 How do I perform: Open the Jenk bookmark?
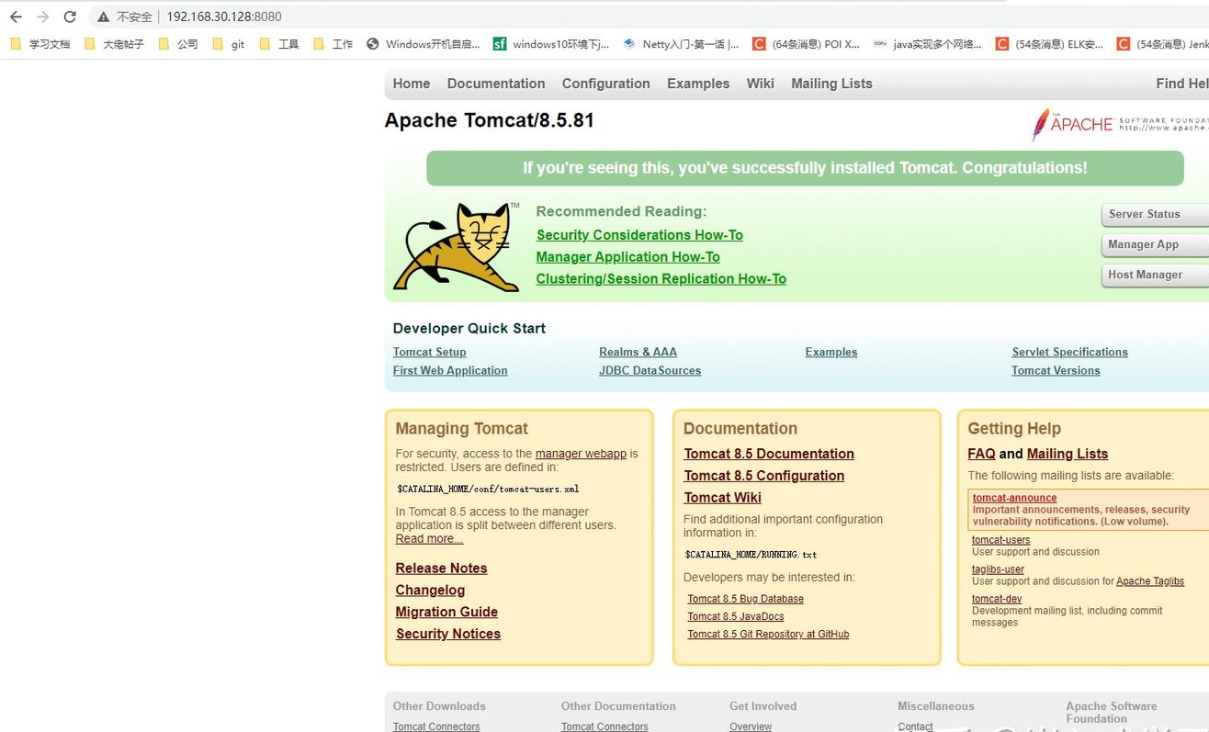tap(1162, 43)
